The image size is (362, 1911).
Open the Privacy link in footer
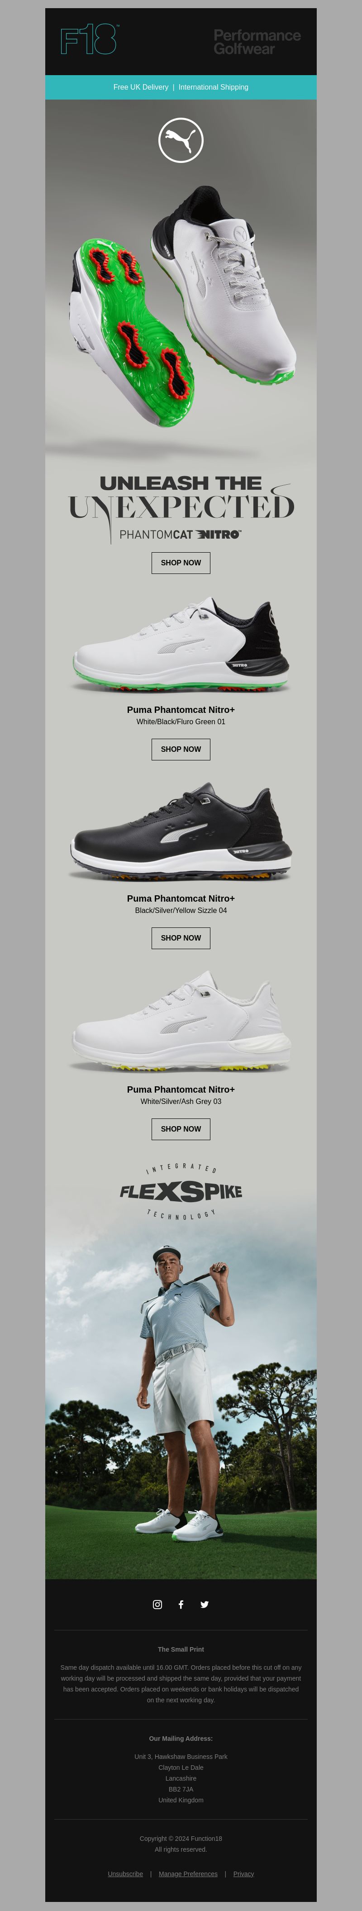tap(243, 1874)
